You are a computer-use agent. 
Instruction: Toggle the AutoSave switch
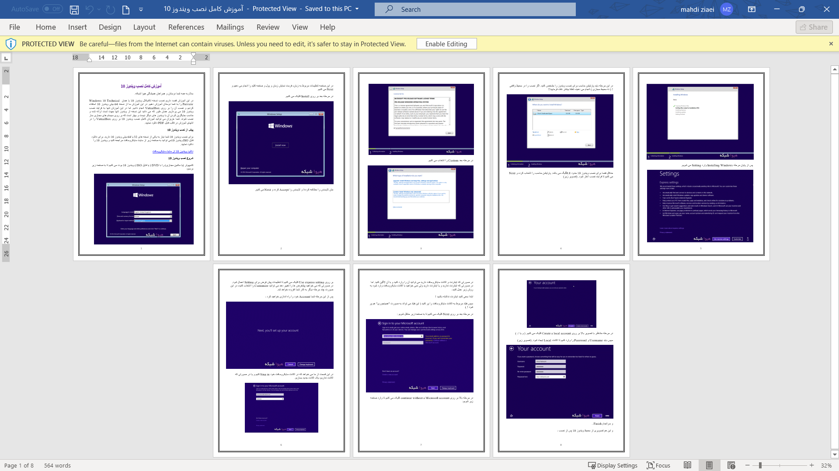tap(52, 9)
